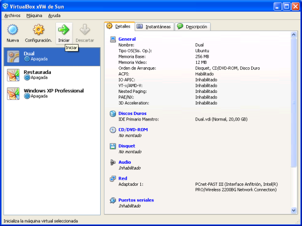
Task: Open the Máquina menu
Action: point(34,16)
